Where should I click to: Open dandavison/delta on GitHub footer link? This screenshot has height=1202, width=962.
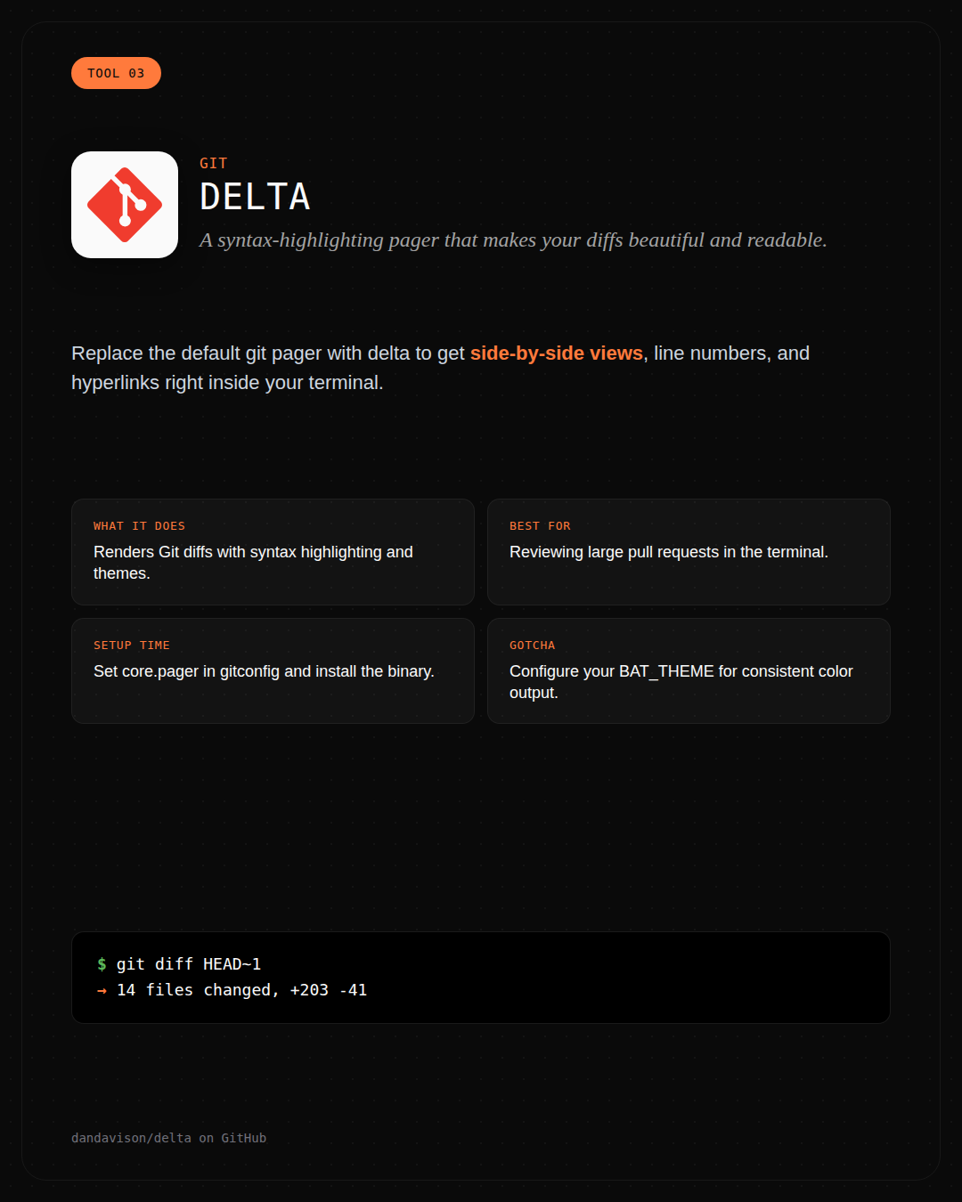(x=168, y=1138)
